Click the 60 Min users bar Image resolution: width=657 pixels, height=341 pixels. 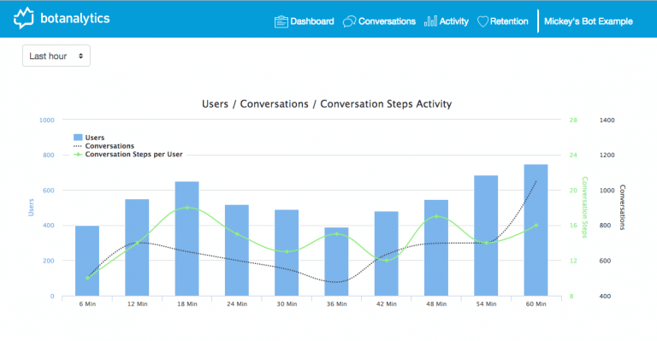pos(536,230)
